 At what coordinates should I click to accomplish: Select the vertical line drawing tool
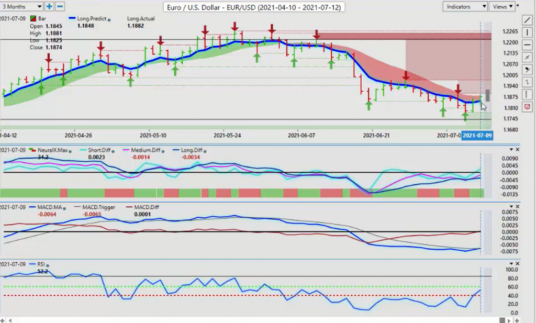pyautogui.click(x=528, y=32)
